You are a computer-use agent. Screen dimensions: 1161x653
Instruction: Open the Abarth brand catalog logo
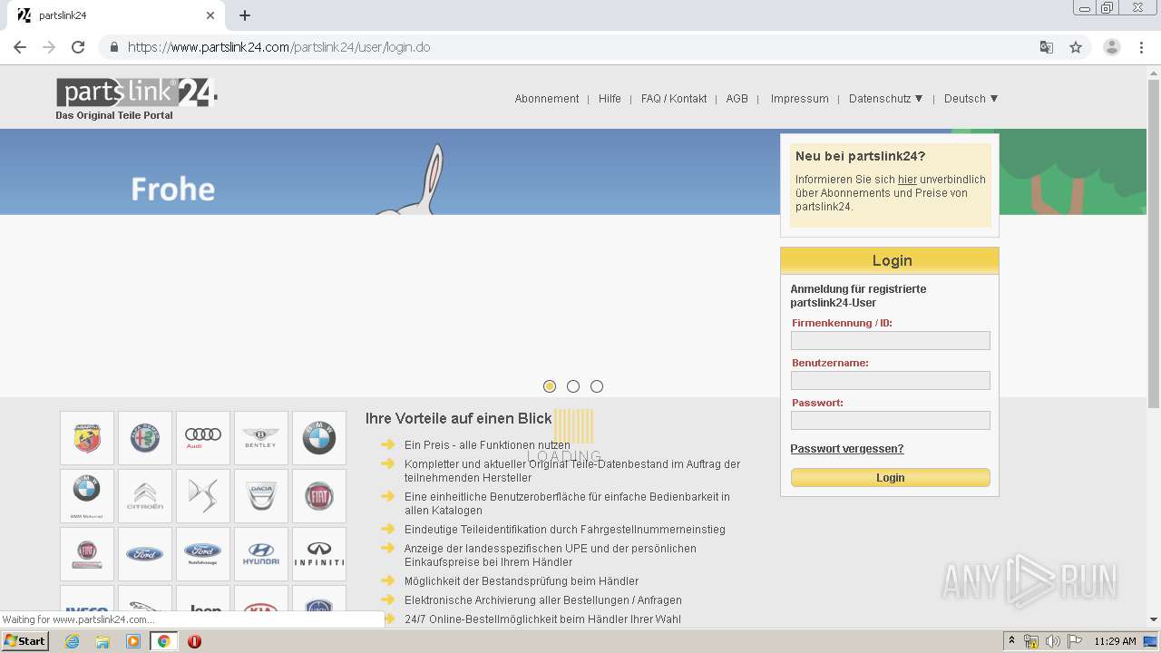pos(87,438)
